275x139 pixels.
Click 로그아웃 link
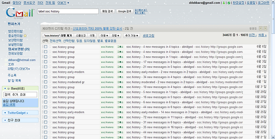click(x=264, y=3)
